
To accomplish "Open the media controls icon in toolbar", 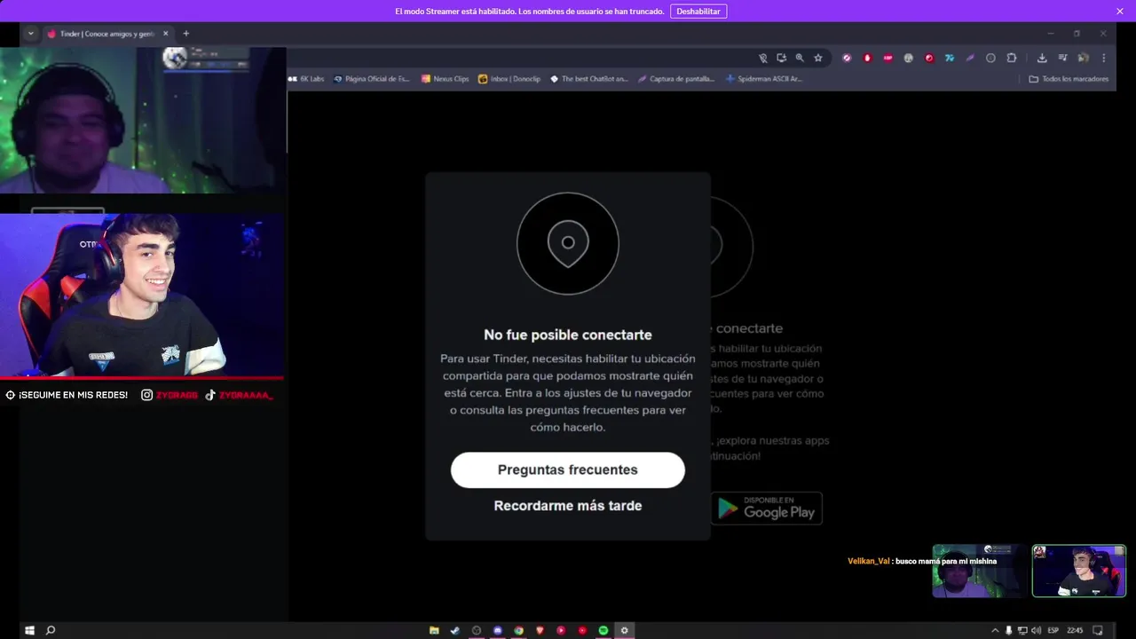I will point(1062,58).
